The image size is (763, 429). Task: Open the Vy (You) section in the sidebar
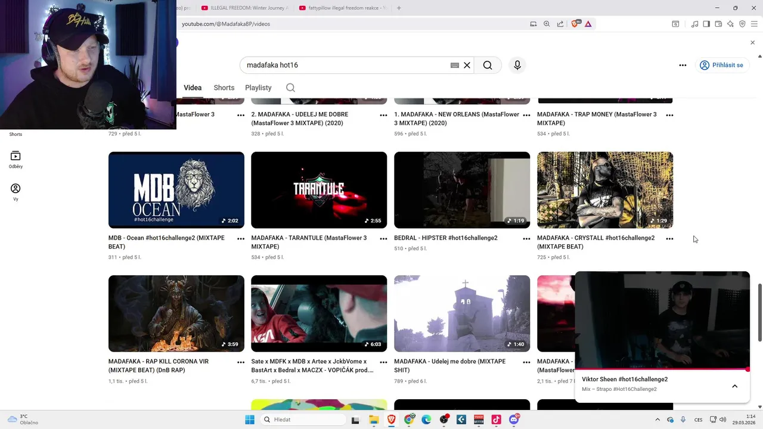click(x=15, y=192)
